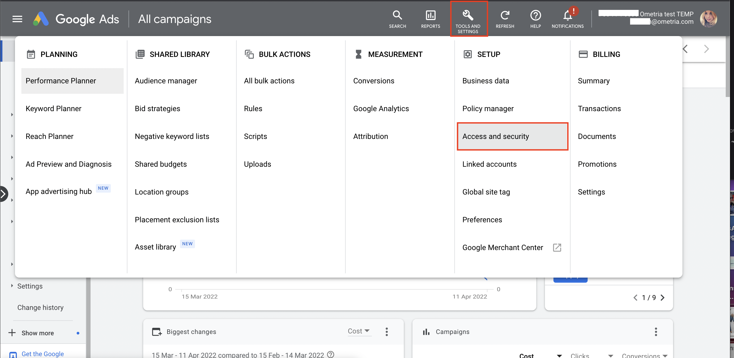Go to previous card page 1/9
Image resolution: width=734 pixels, height=358 pixels.
pos(635,298)
